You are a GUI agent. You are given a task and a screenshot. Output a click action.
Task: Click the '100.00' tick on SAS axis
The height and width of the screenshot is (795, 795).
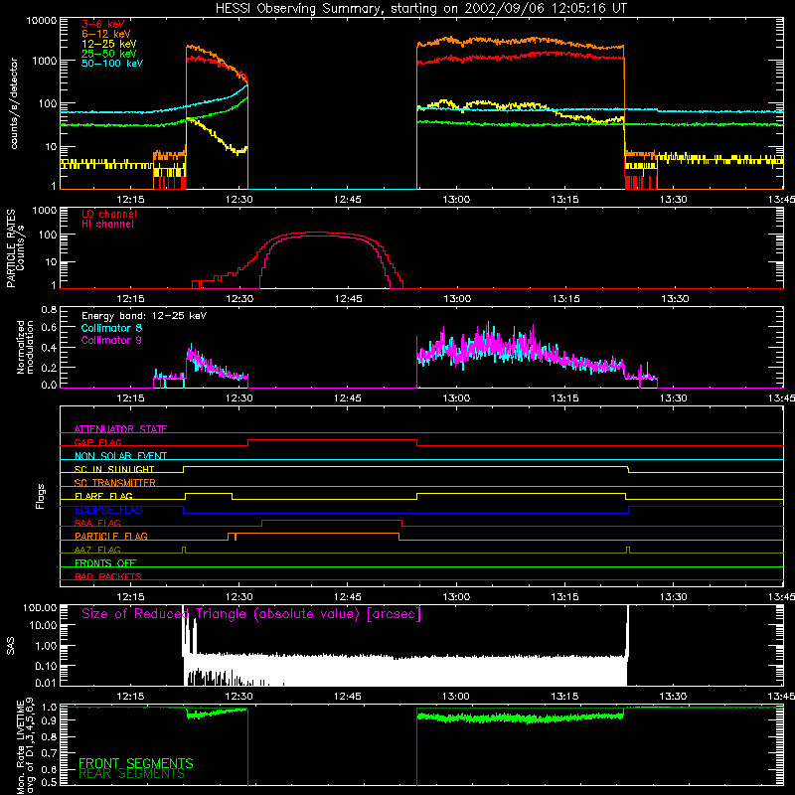coord(40,607)
